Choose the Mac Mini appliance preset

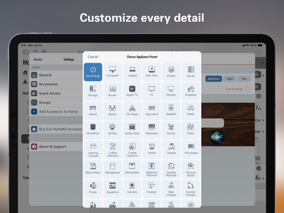coord(151,72)
